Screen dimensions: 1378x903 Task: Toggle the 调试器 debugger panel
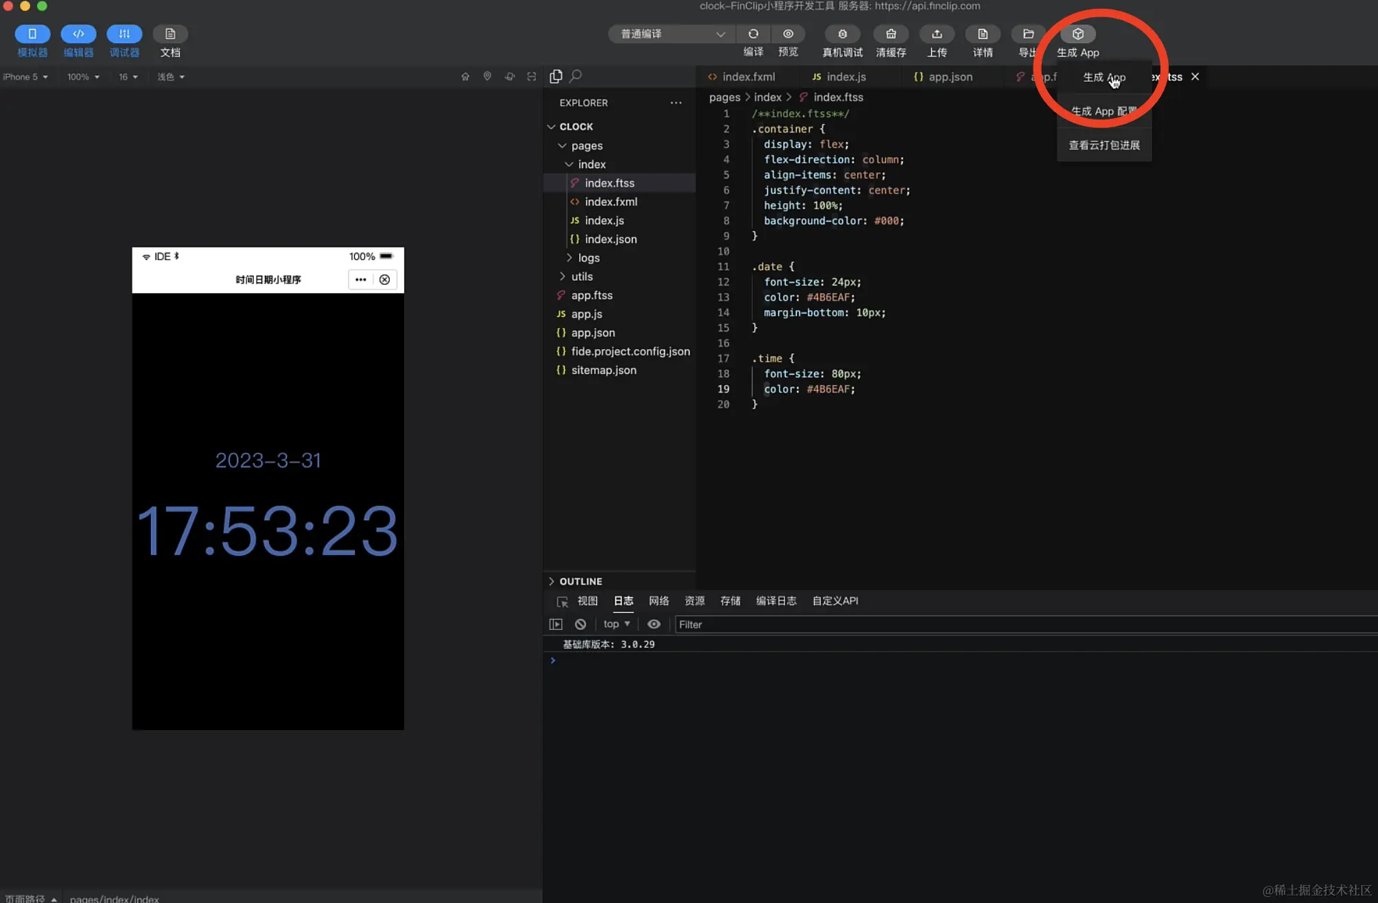pos(124,34)
